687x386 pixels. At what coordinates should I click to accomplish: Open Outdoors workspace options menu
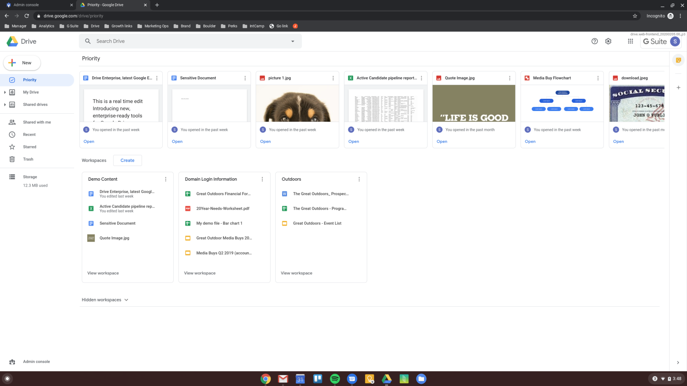(359, 179)
